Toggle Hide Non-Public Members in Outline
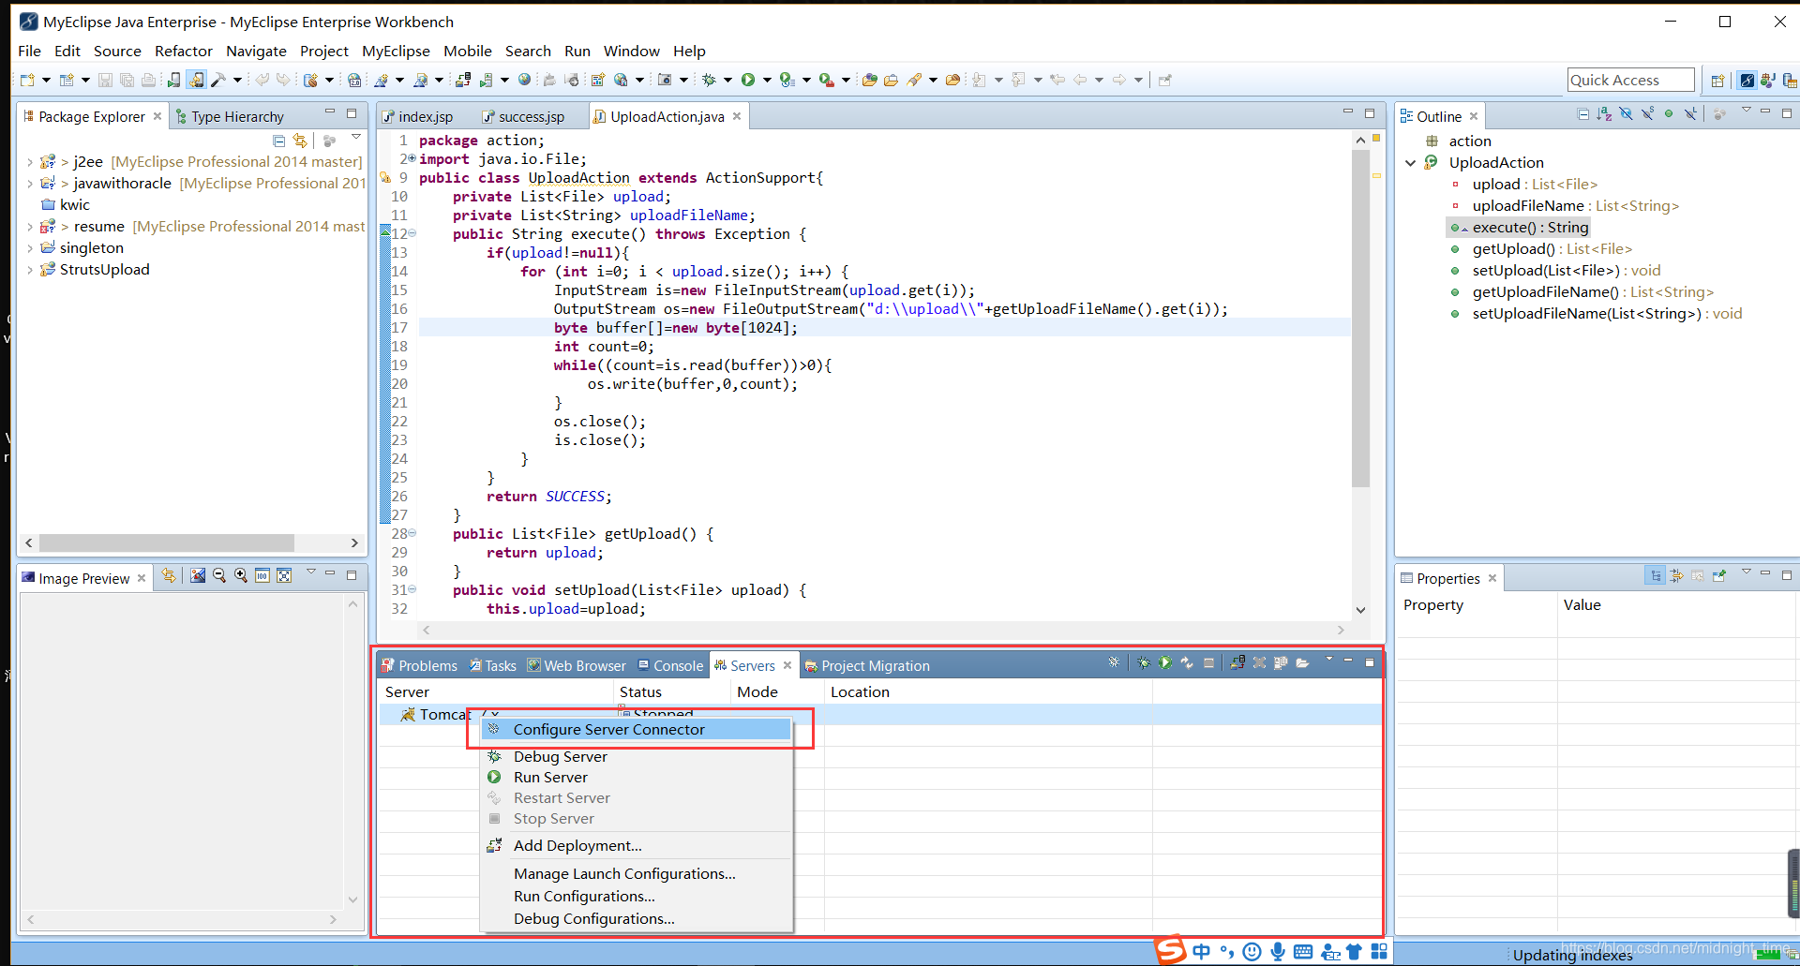The image size is (1800, 966). pos(1669,113)
